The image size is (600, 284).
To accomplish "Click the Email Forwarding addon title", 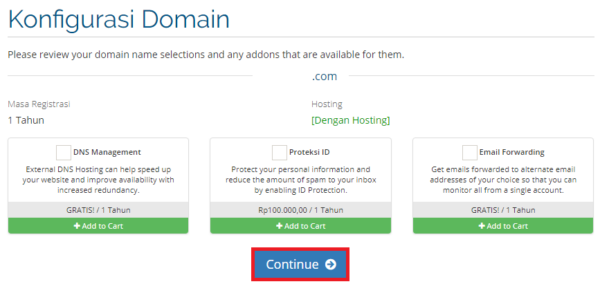I will point(511,152).
